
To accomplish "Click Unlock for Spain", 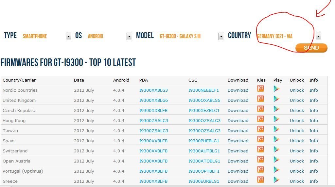I will (297, 141).
